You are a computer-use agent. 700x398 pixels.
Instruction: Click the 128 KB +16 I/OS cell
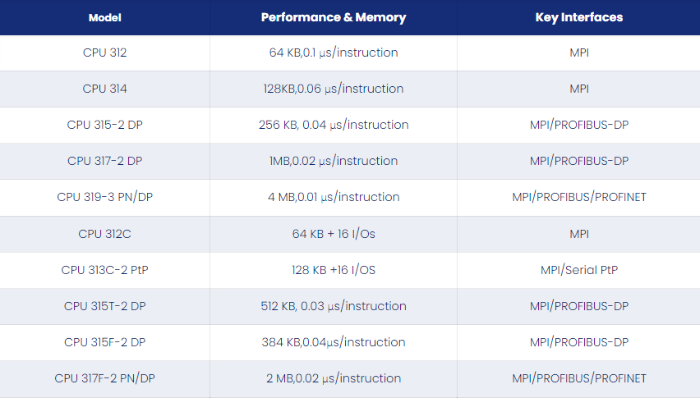click(x=334, y=270)
